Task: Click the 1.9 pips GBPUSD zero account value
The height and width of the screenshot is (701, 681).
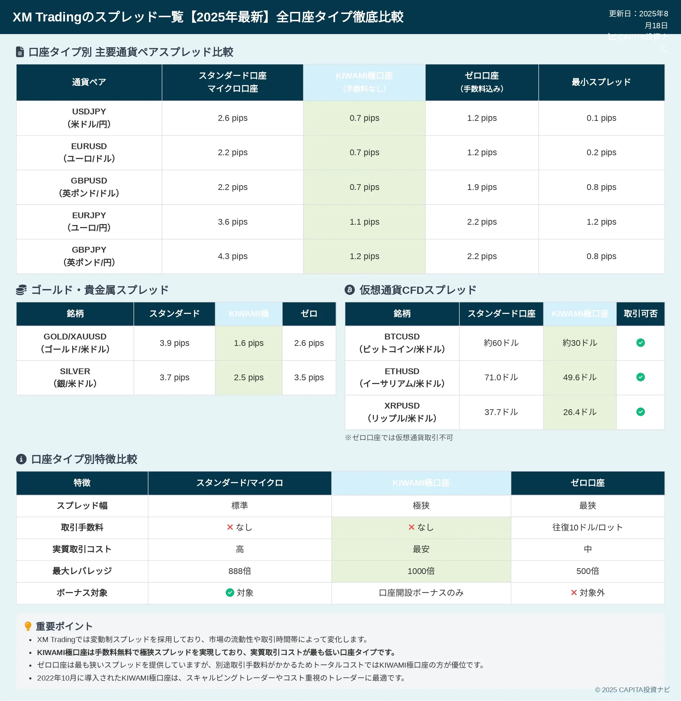Action: 482,187
